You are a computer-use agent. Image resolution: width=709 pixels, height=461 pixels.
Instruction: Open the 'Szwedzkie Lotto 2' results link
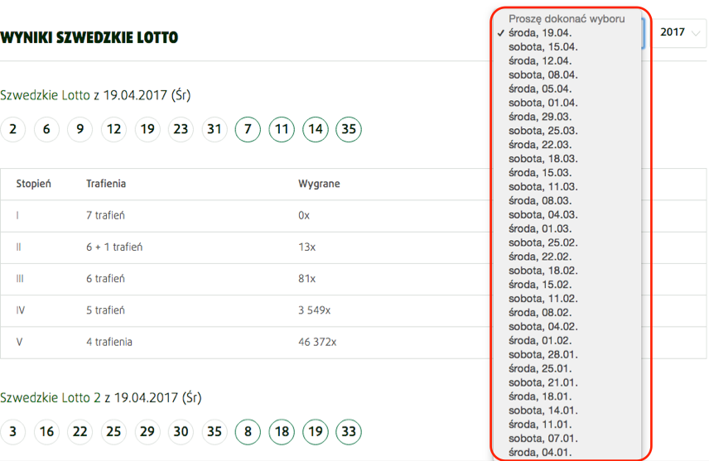[x=51, y=397]
